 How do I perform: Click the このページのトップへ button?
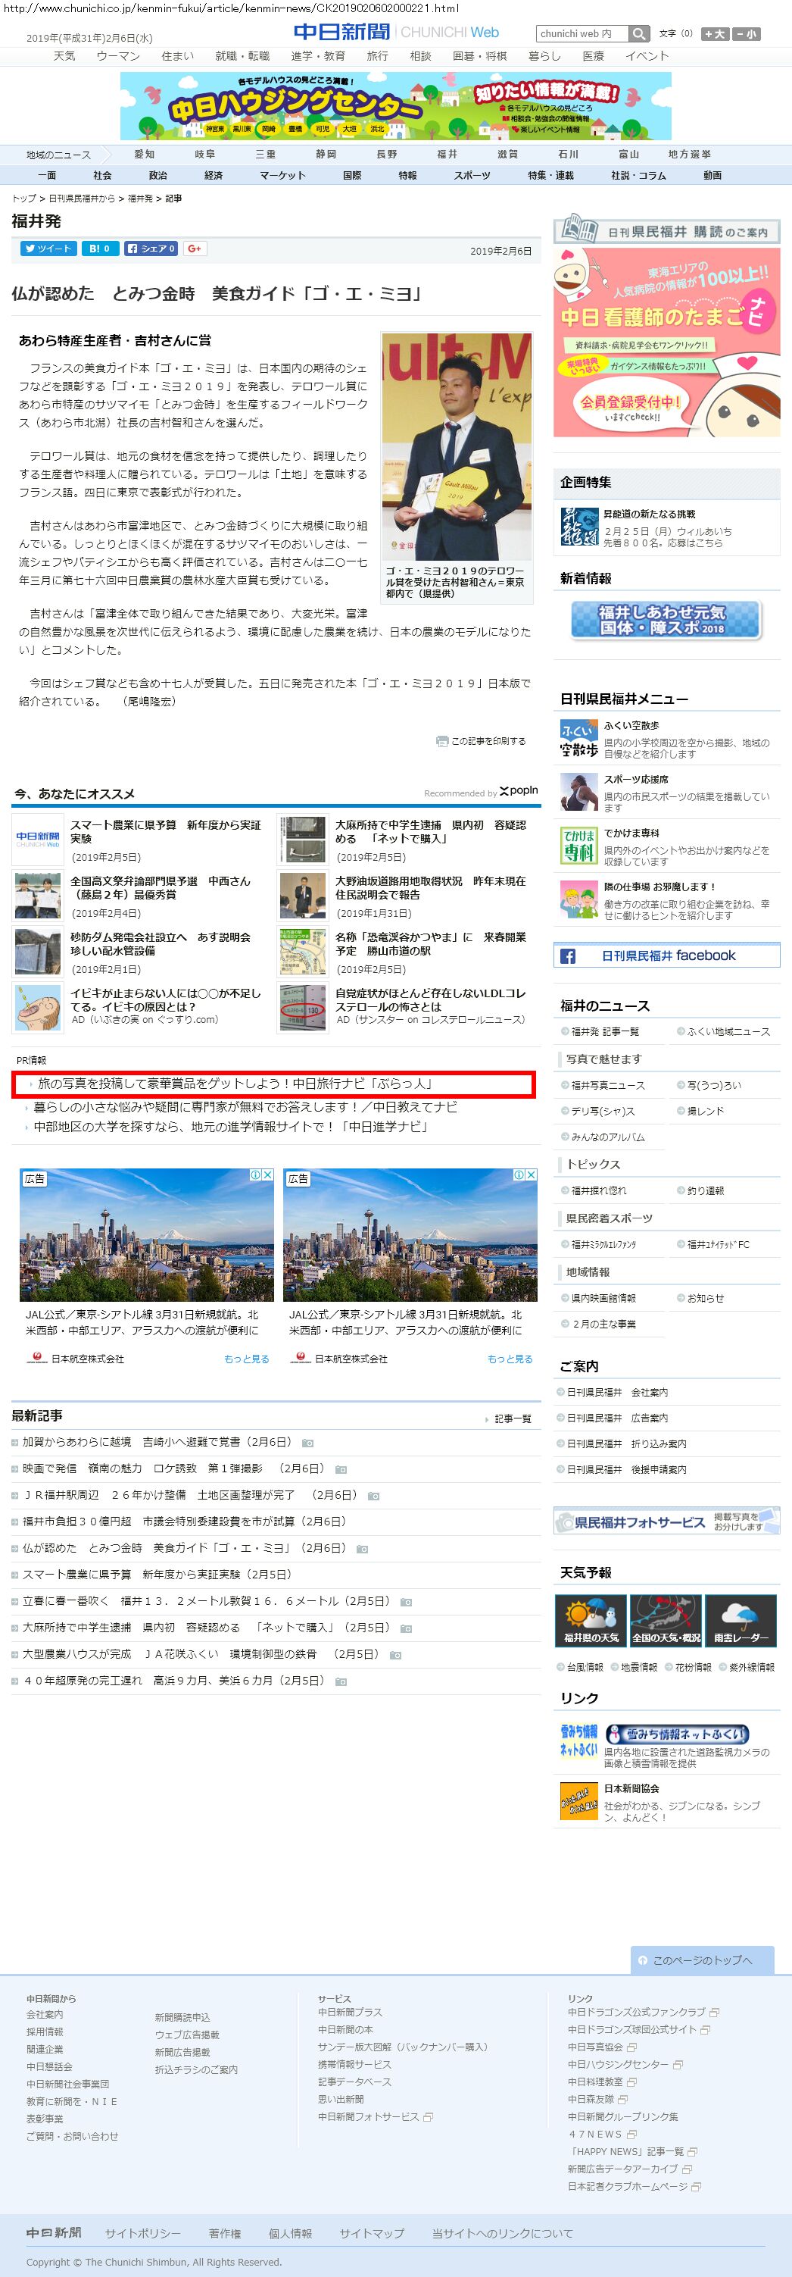coord(702,1960)
